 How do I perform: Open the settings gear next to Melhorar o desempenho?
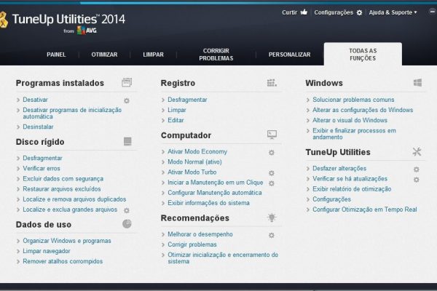[x=272, y=235]
